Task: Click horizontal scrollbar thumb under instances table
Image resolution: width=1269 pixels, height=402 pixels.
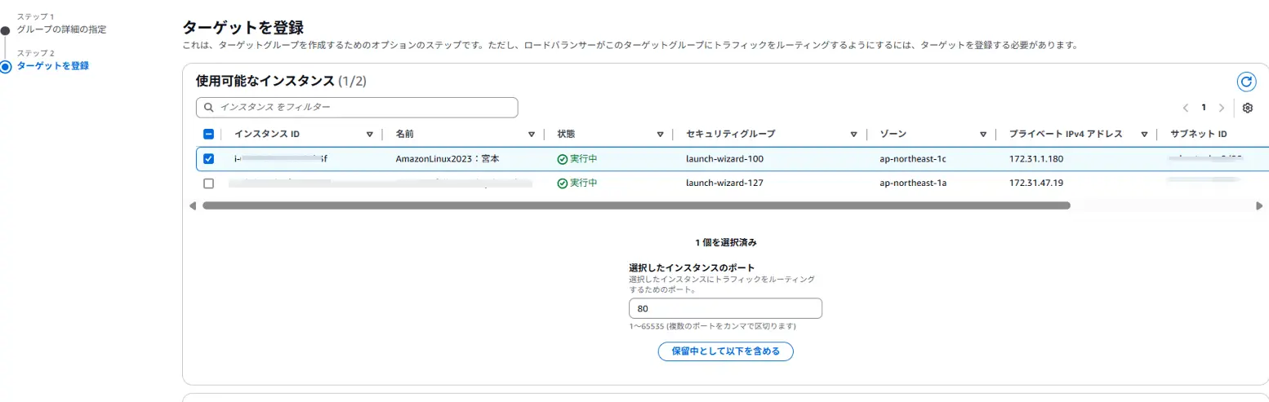Action: (x=636, y=205)
